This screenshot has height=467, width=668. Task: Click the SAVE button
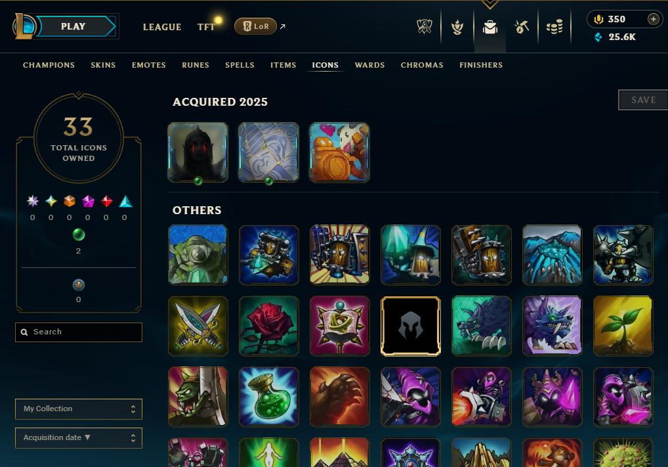(x=643, y=100)
